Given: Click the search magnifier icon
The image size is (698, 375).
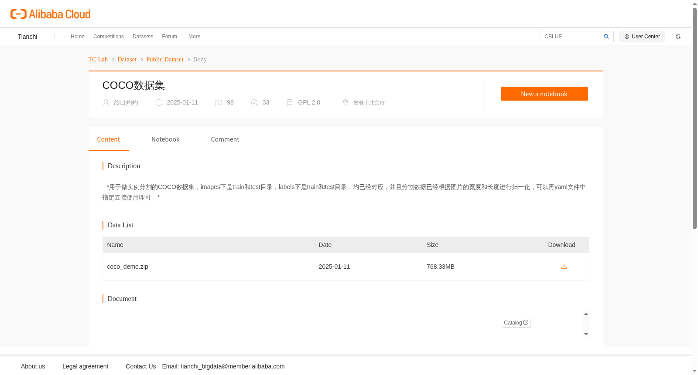Looking at the screenshot, I should (x=606, y=37).
